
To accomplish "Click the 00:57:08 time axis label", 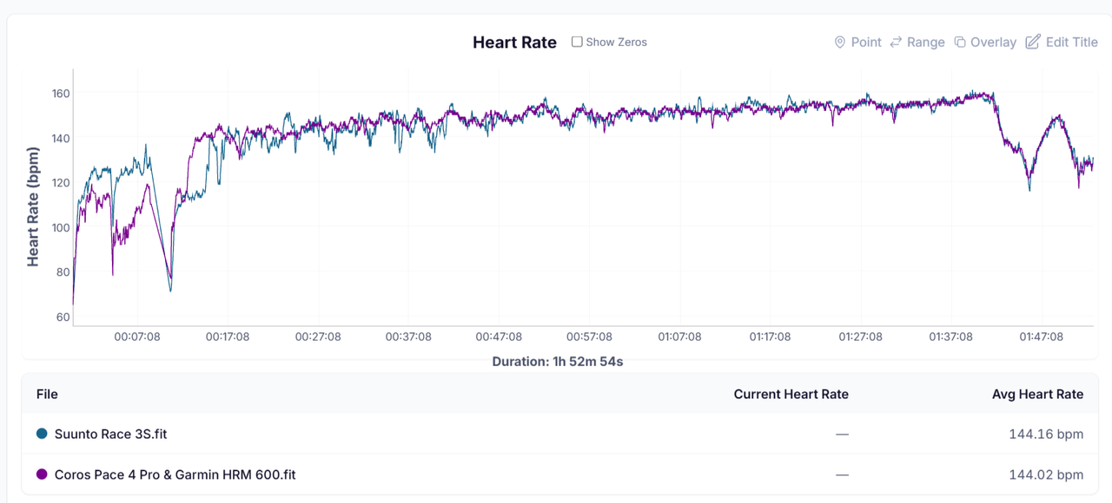I will click(x=589, y=336).
